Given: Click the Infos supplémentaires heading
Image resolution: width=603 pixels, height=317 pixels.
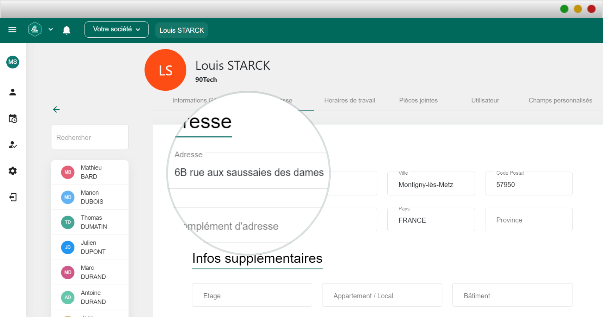Looking at the screenshot, I should coord(257,259).
